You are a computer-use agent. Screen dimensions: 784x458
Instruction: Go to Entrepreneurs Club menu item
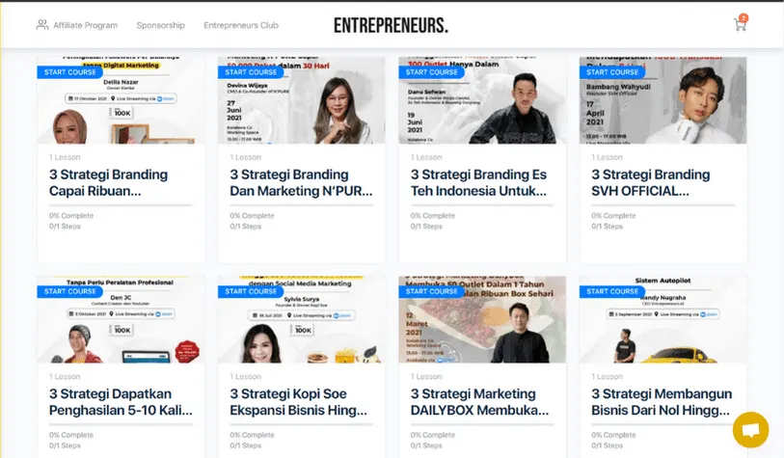241,25
